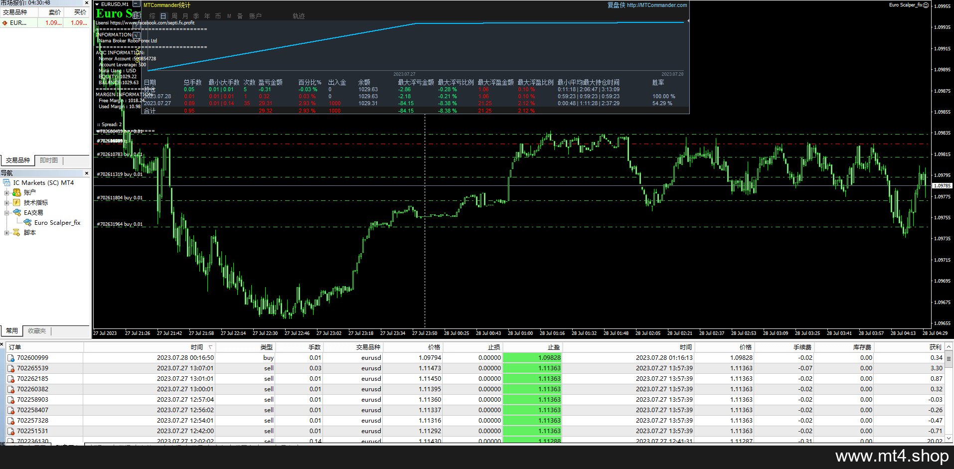Click the green take-profit cell 1.09828
The width and height of the screenshot is (954, 469).
pyautogui.click(x=532, y=358)
